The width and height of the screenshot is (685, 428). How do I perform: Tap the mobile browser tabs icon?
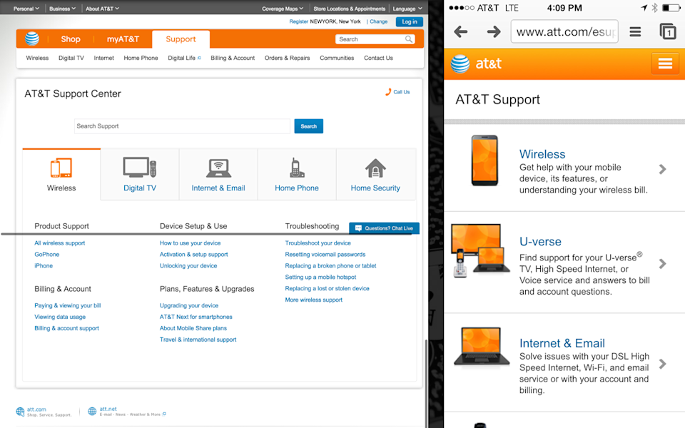(668, 31)
